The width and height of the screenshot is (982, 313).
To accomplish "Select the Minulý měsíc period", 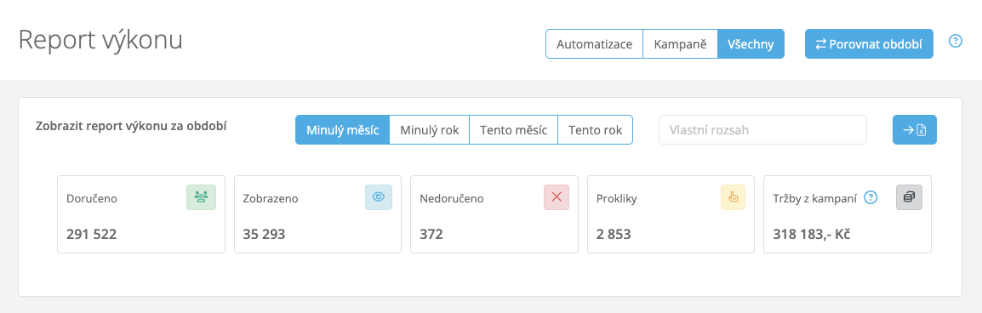I will [x=343, y=129].
